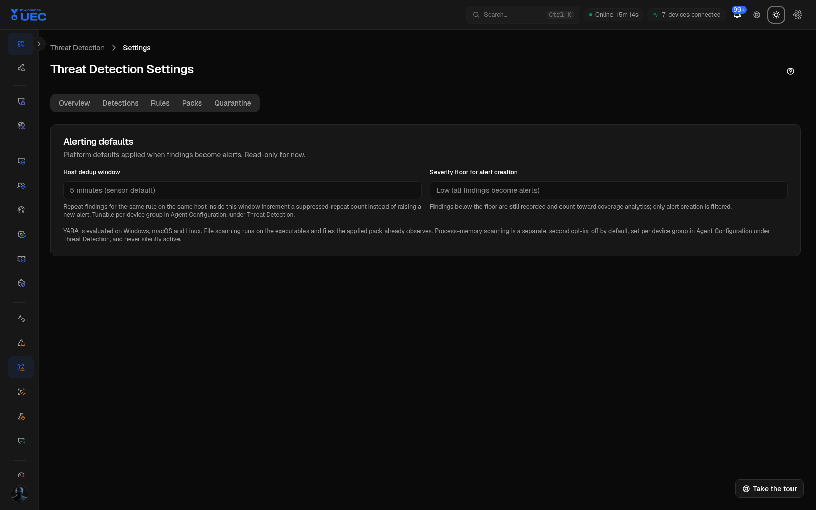Click the Alerting defaults heading

pos(98,142)
